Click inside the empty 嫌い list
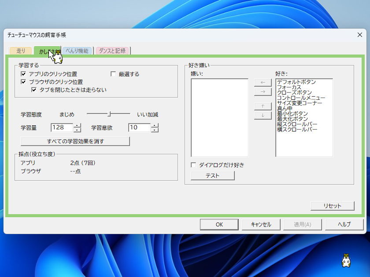 pos(219,117)
